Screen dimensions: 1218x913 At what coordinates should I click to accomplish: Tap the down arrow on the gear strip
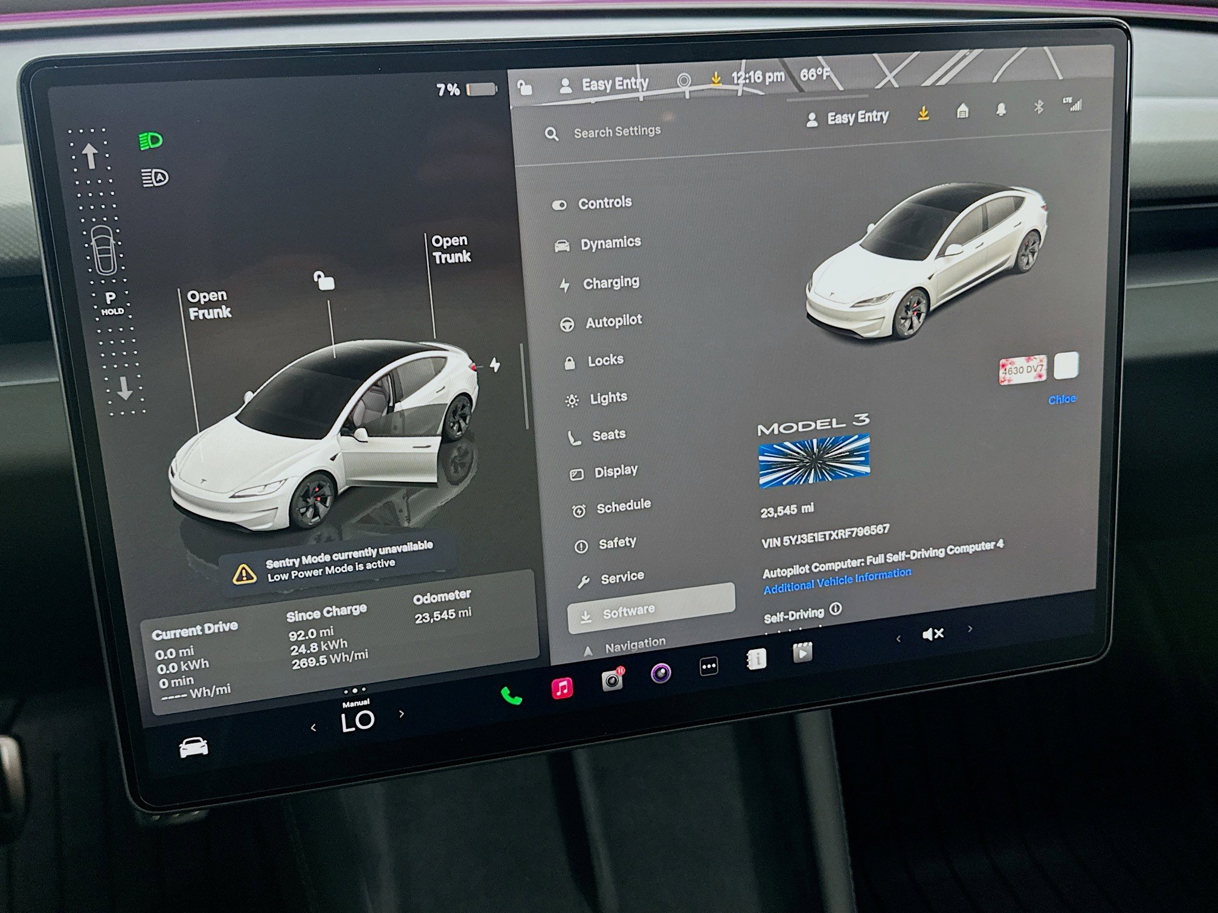124,388
